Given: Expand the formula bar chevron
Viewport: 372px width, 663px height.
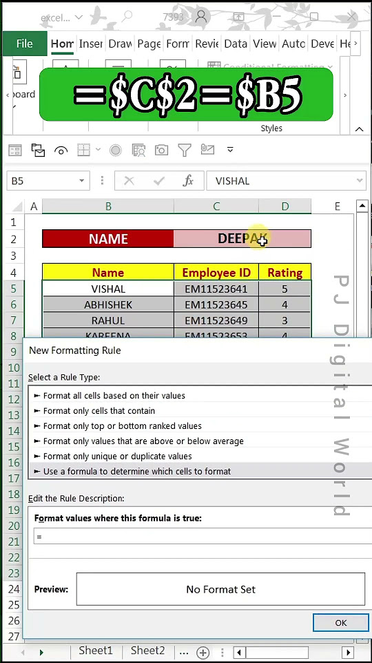Looking at the screenshot, I should (360, 181).
